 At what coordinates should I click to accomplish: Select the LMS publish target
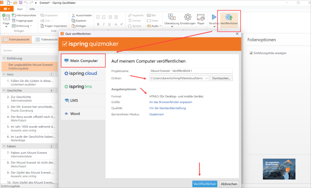coord(83,100)
